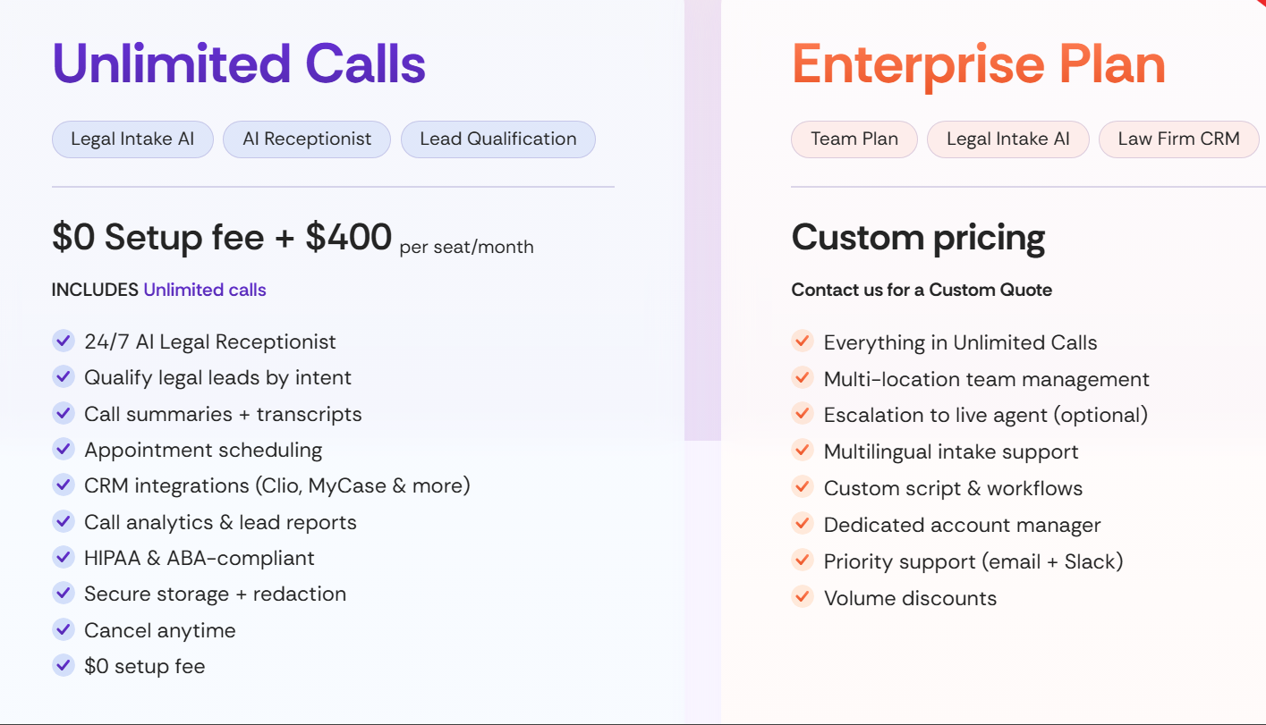1266x725 pixels.
Task: Click the checkmark next to Appointment scheduling
Action: pos(64,449)
